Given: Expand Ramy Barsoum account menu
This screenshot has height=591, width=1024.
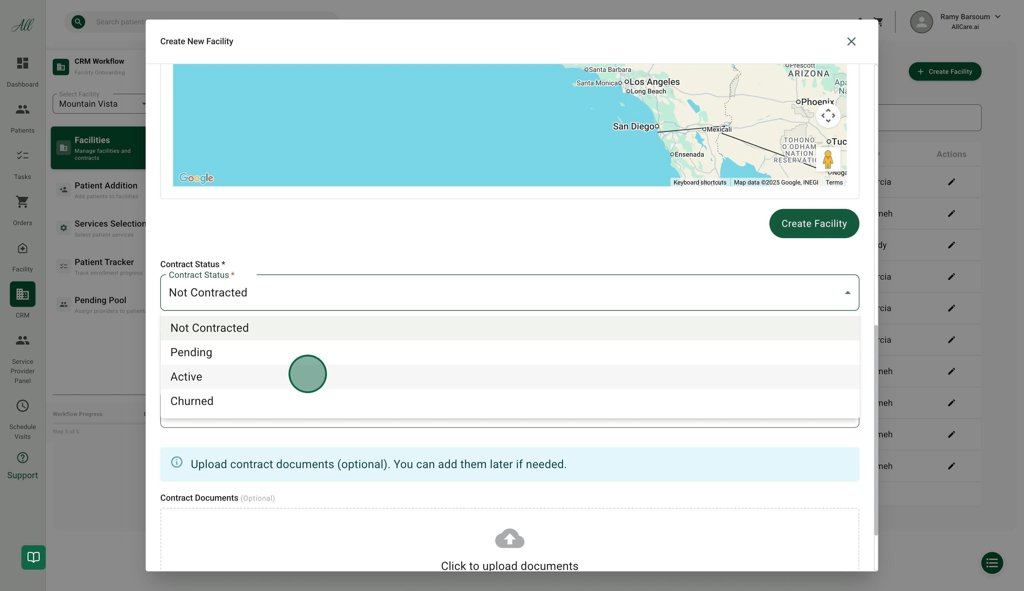Looking at the screenshot, I should coord(997,17).
